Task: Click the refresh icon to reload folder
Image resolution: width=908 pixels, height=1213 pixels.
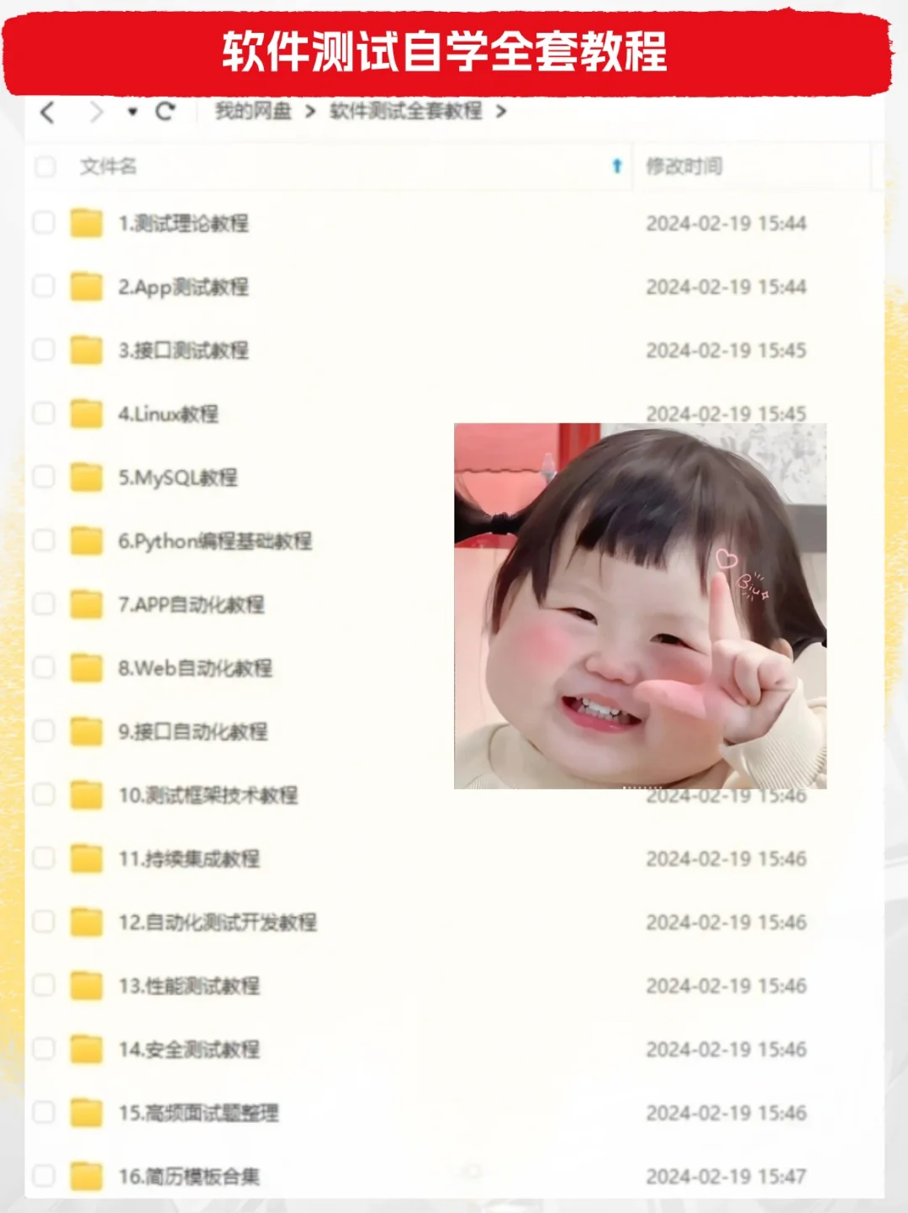Action: [x=166, y=111]
